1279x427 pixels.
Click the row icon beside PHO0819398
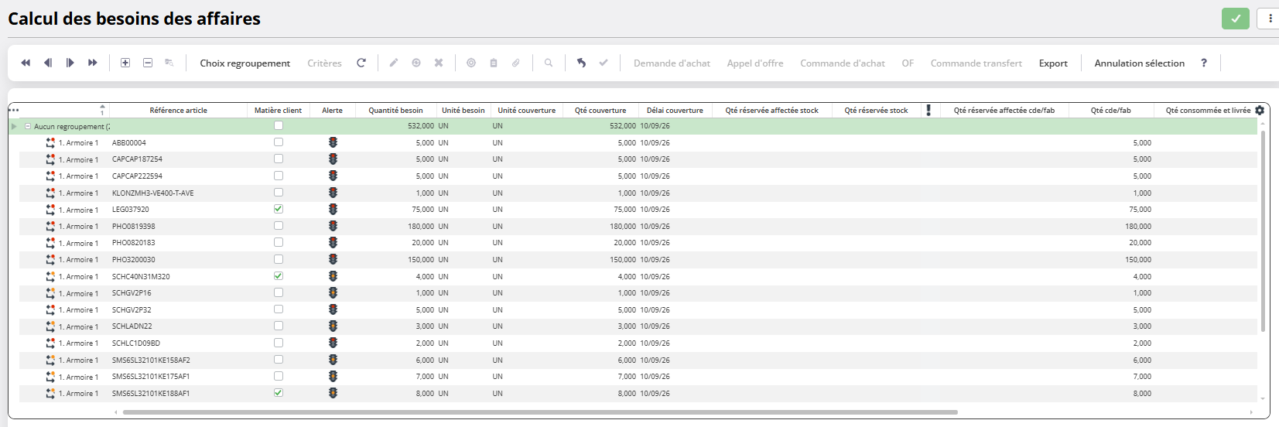click(x=50, y=227)
